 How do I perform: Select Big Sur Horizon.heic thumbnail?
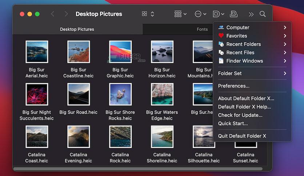click(x=162, y=52)
